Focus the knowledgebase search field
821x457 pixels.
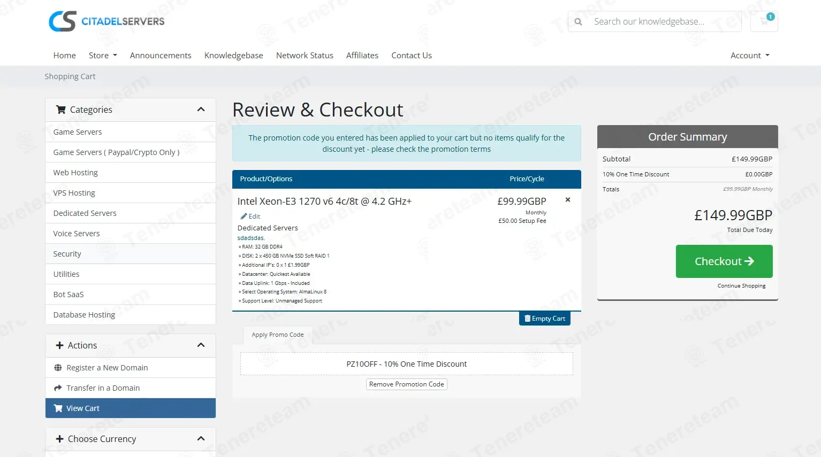[x=664, y=22]
